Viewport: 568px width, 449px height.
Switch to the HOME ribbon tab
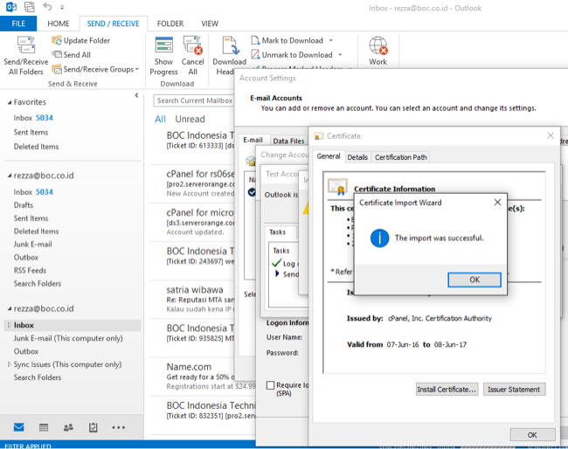click(x=59, y=24)
